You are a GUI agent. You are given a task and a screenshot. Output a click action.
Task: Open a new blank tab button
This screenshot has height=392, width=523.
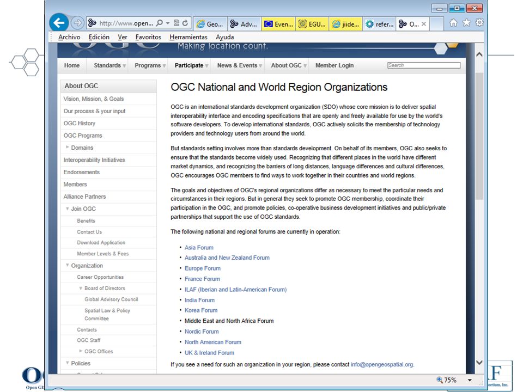click(x=436, y=24)
